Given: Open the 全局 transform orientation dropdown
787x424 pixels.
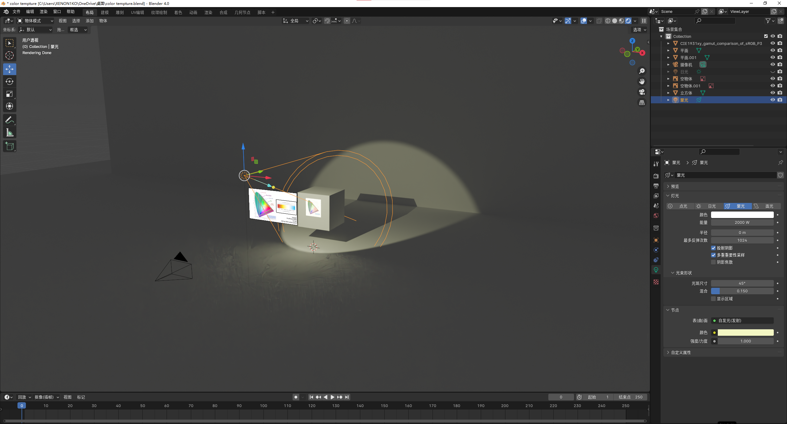Looking at the screenshot, I should [x=295, y=21].
